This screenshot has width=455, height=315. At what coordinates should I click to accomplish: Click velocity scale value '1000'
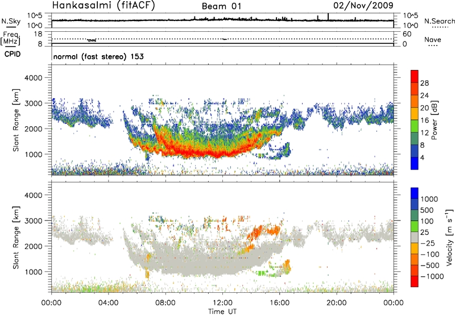click(429, 199)
